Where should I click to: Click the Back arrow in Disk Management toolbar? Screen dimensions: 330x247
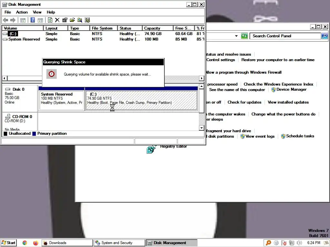tap(5, 20)
